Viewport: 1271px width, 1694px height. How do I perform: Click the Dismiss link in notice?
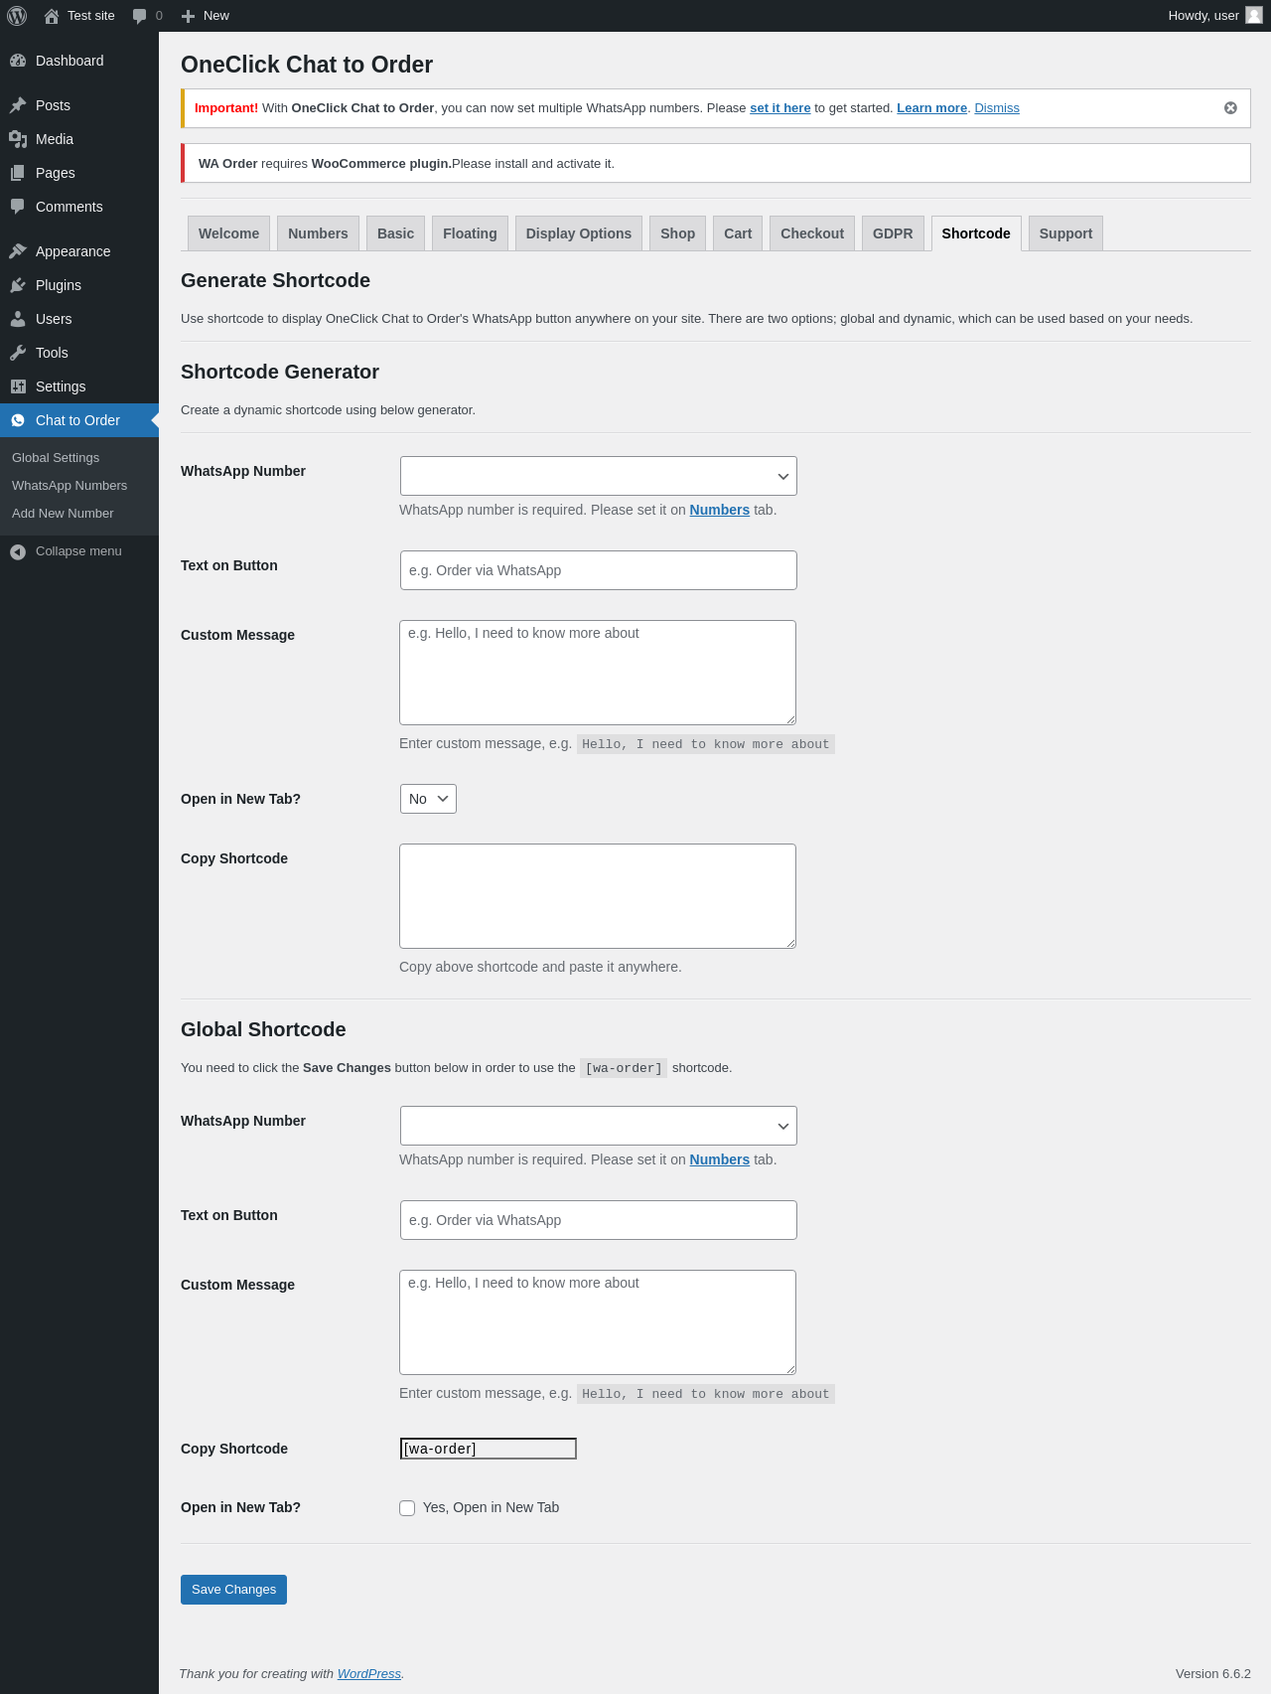pyautogui.click(x=997, y=108)
